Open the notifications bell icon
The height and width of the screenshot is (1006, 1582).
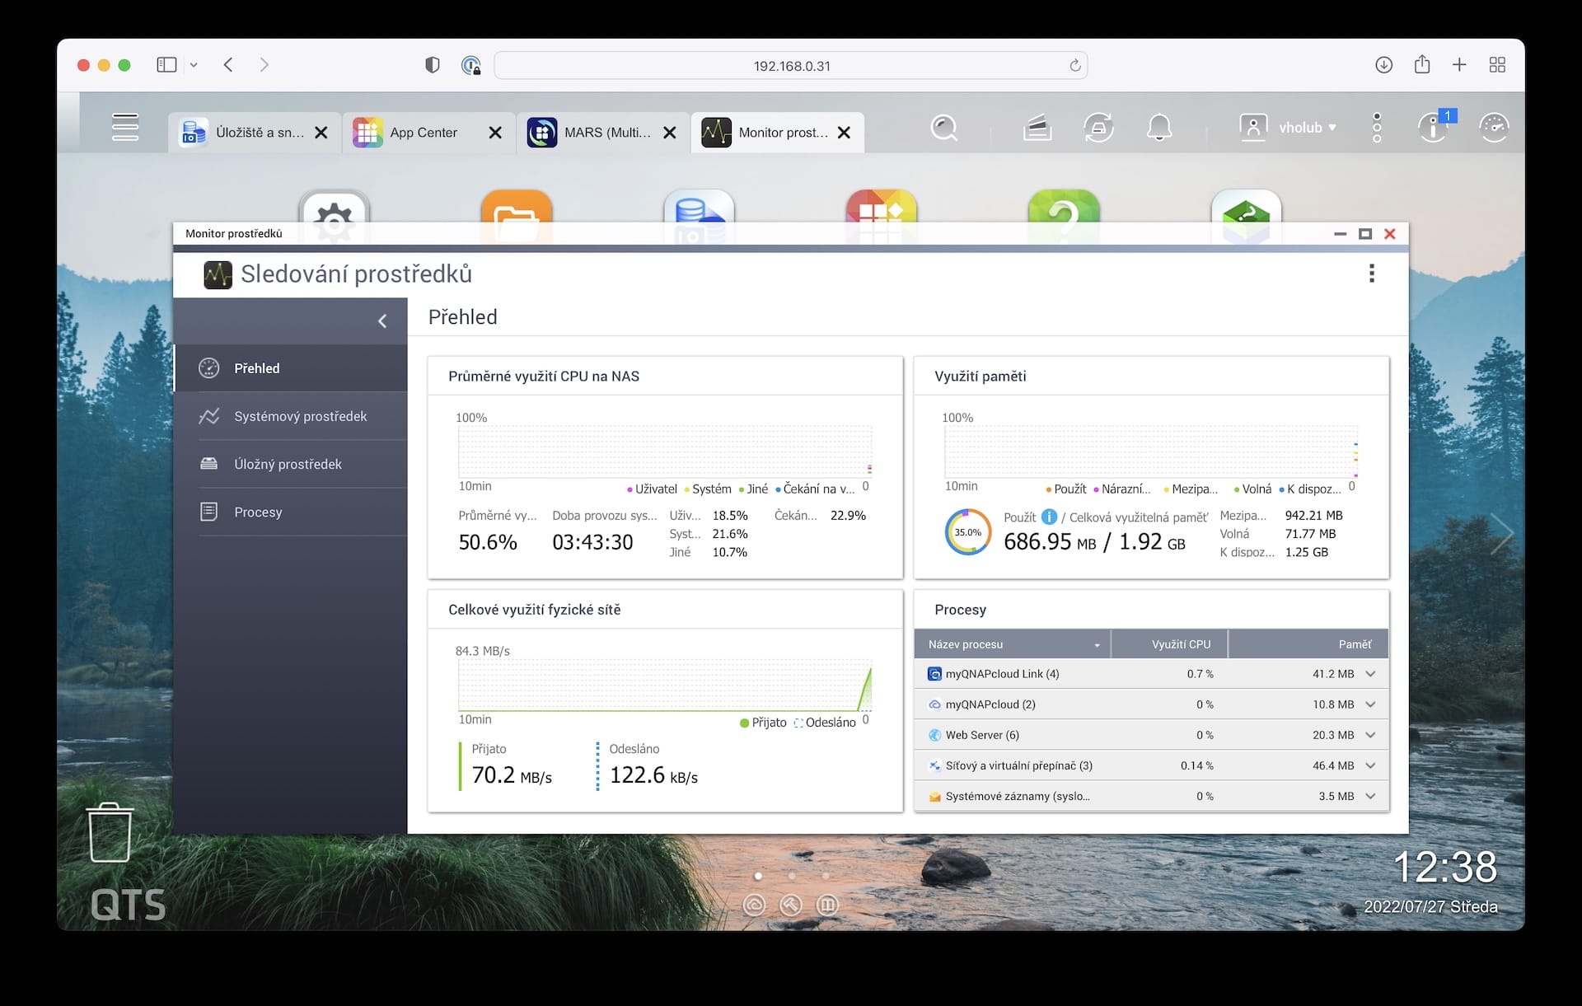(x=1159, y=128)
